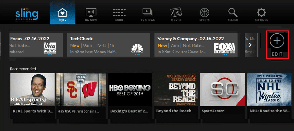Viewport: 294px width, 131px height.
Task: Open Search with the magnifier icon
Action: [x=233, y=14]
